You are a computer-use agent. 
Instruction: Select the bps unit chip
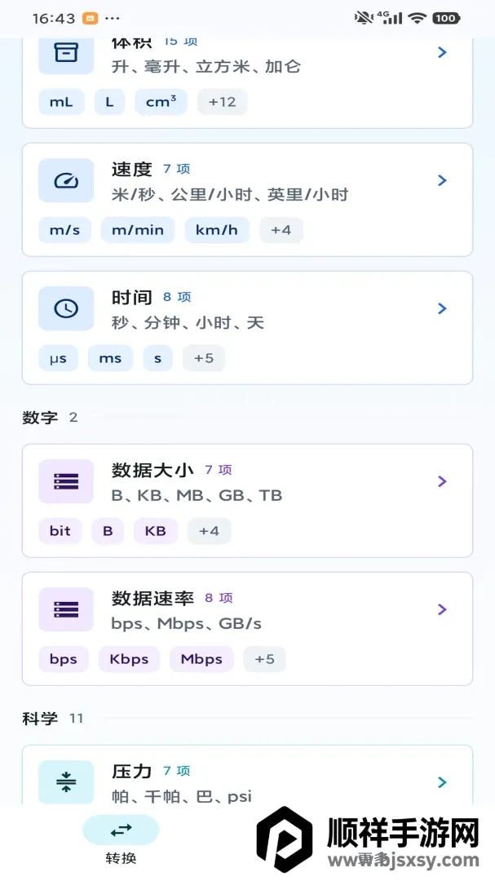(64, 659)
